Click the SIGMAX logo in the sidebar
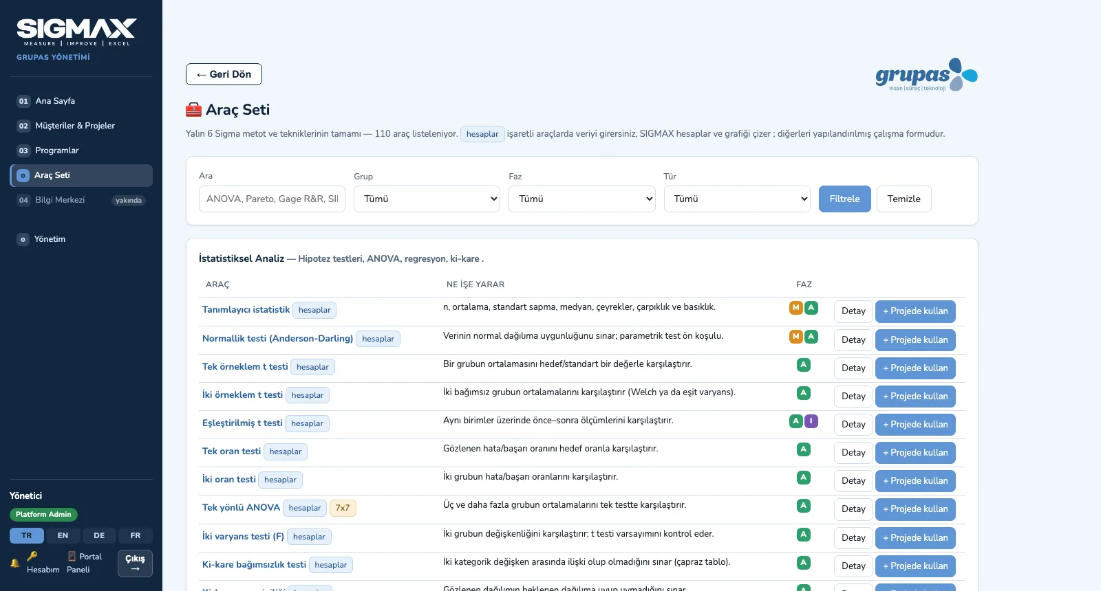Viewport: 1101px width, 591px height. (76, 32)
